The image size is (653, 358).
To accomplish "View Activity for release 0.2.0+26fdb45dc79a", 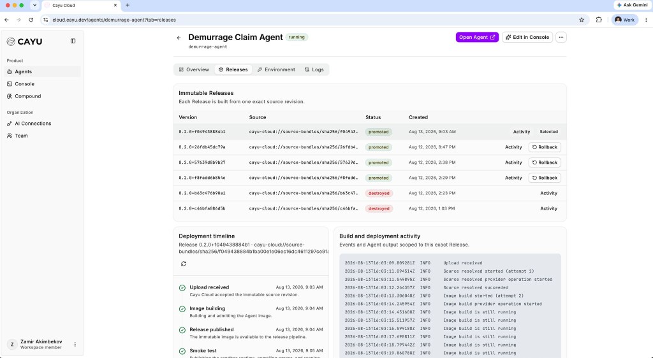I will pyautogui.click(x=513, y=147).
